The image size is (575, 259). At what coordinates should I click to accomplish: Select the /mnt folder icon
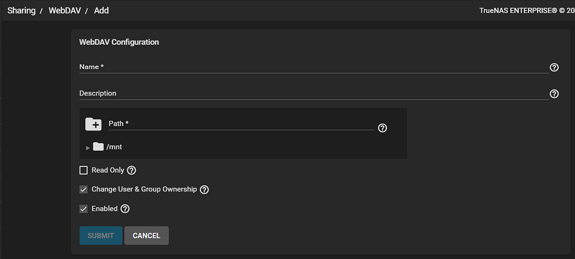[x=98, y=147]
